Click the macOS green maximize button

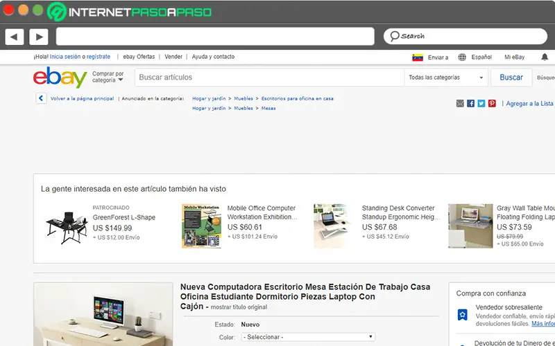pos(37,10)
